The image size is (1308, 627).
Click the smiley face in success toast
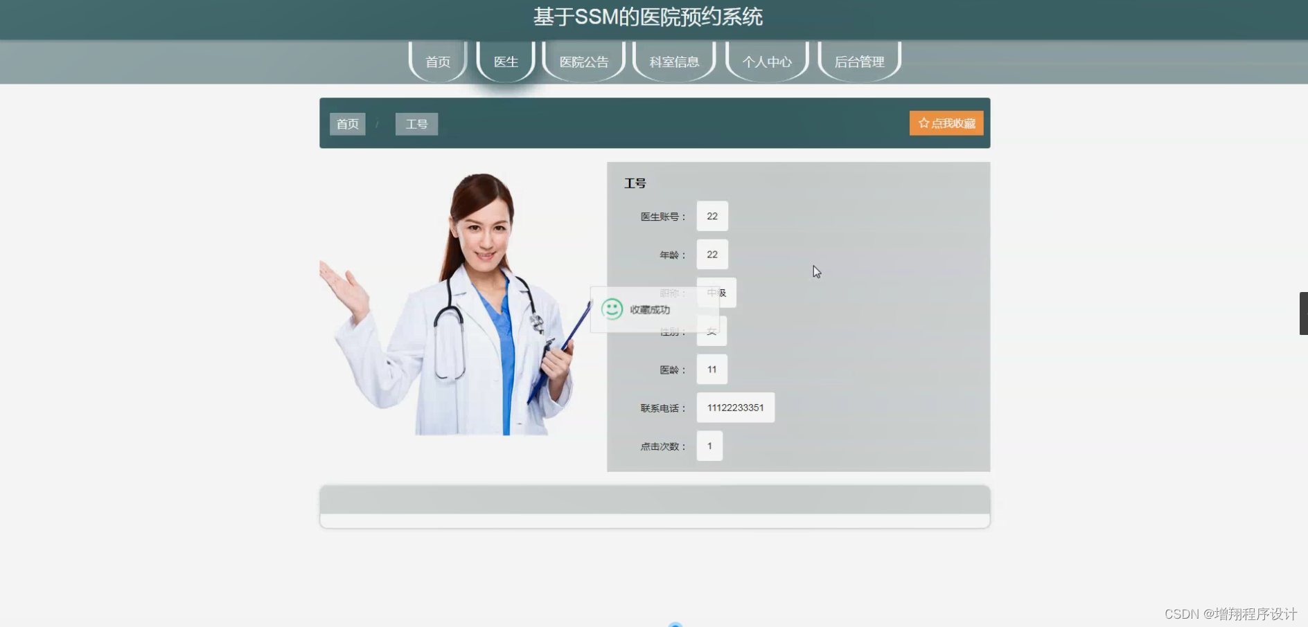coord(612,309)
